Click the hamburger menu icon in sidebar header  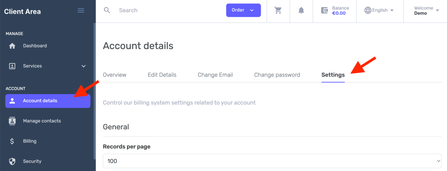(81, 10)
